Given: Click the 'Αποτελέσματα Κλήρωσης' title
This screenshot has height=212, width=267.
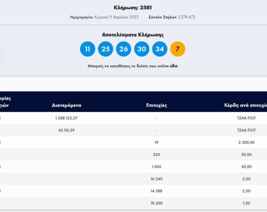Looking at the screenshot, I should (x=133, y=35).
